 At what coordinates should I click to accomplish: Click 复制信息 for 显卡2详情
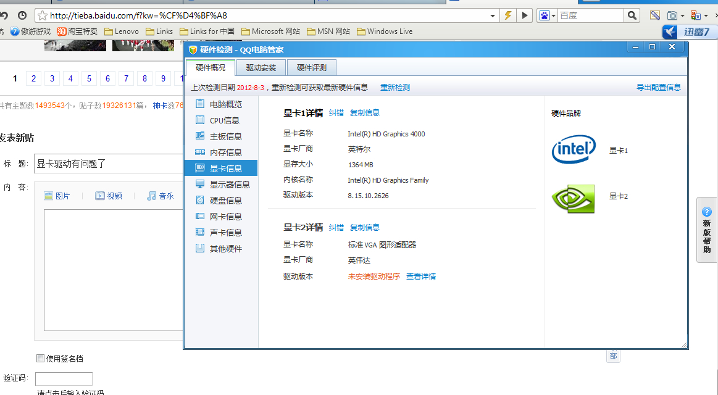click(x=364, y=228)
